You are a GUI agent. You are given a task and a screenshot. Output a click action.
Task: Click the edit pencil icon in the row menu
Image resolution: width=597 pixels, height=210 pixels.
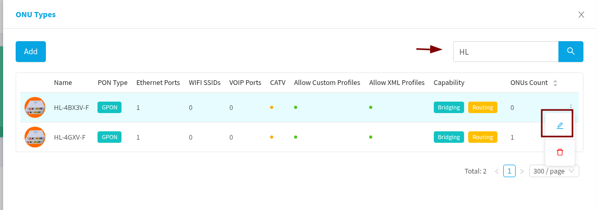[x=560, y=126]
